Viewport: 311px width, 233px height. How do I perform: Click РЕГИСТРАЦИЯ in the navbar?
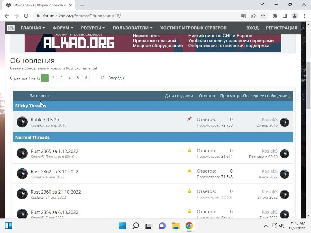point(282,28)
